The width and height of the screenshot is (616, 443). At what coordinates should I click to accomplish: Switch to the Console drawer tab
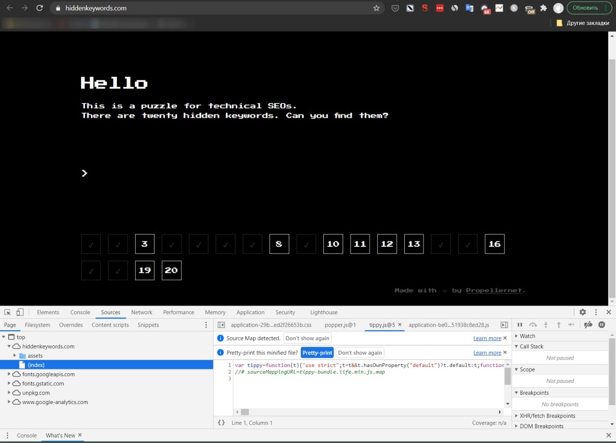point(27,435)
